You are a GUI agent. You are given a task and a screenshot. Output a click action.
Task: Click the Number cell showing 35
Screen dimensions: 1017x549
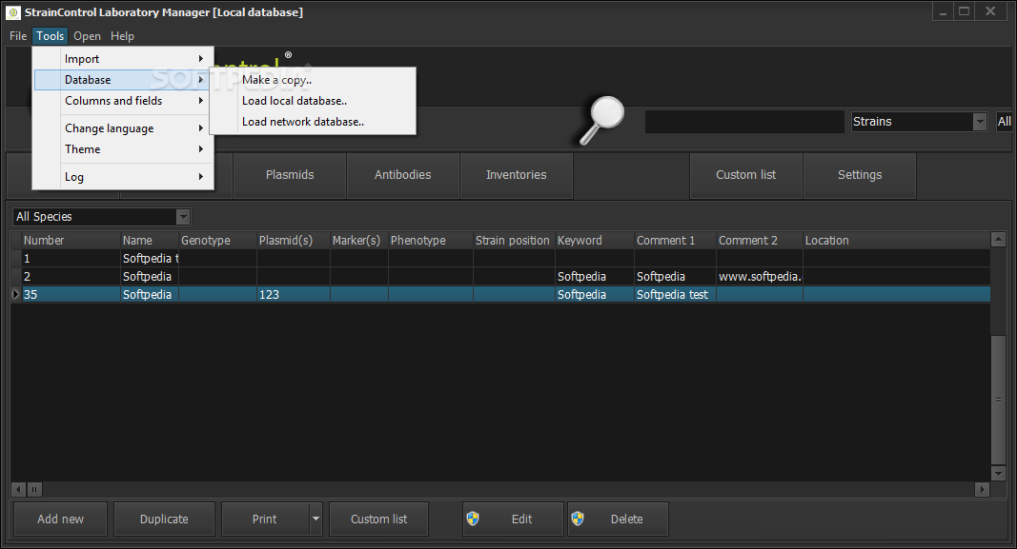coord(71,295)
